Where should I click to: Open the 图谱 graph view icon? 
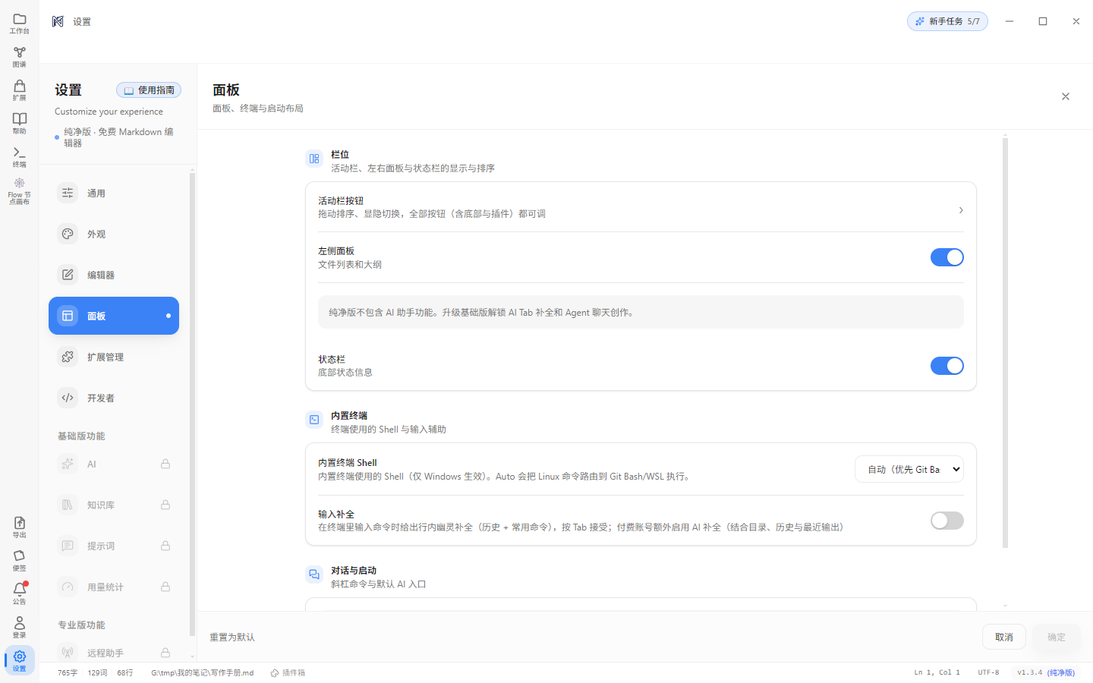(20, 57)
